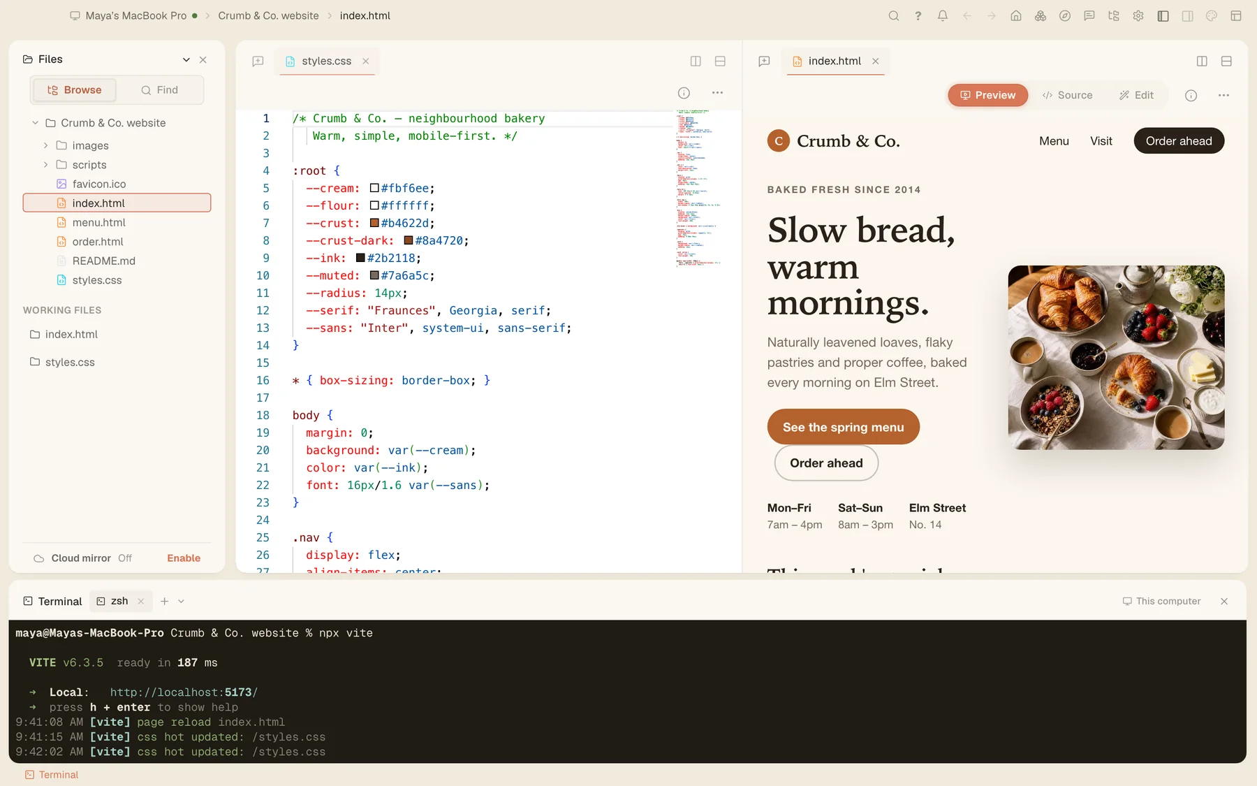This screenshot has width=1257, height=786.
Task: Show info for the styles.css editor
Action: [x=684, y=92]
